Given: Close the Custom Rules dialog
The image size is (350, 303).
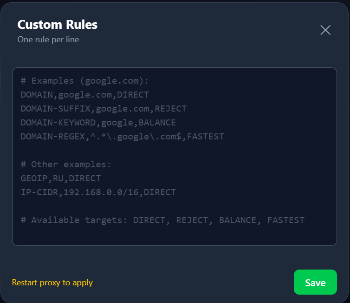Looking at the screenshot, I should pos(325,30).
